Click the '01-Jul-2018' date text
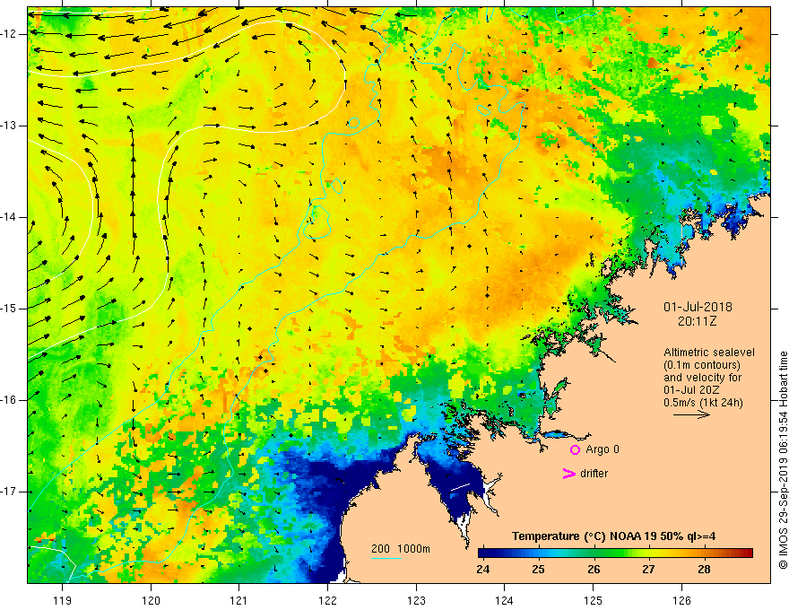The image size is (789, 610). pos(698,307)
